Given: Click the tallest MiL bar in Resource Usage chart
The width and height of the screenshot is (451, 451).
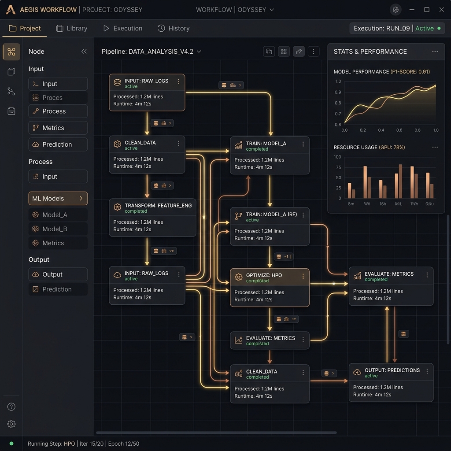Looking at the screenshot, I should (x=400, y=181).
